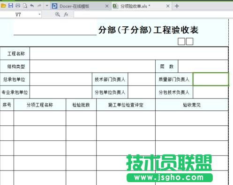The image size is (233, 185).
Task: Open the insert function fx button
Action: [x=66, y=15]
